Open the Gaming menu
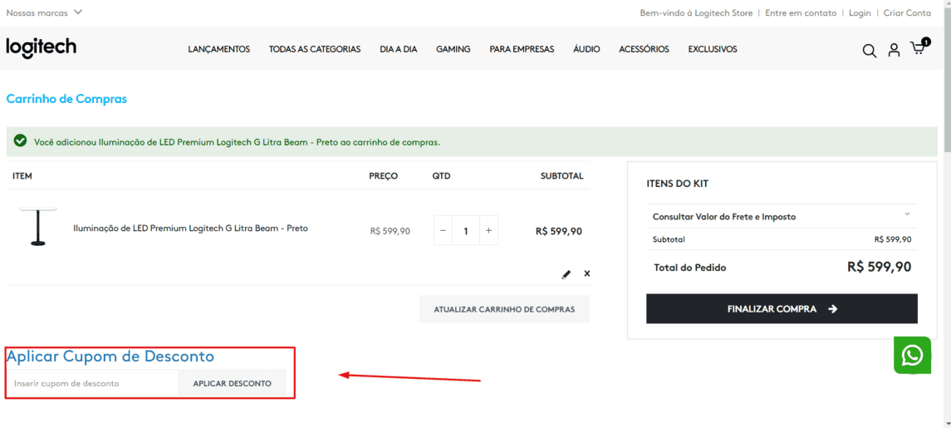The height and width of the screenshot is (428, 951). coord(453,49)
